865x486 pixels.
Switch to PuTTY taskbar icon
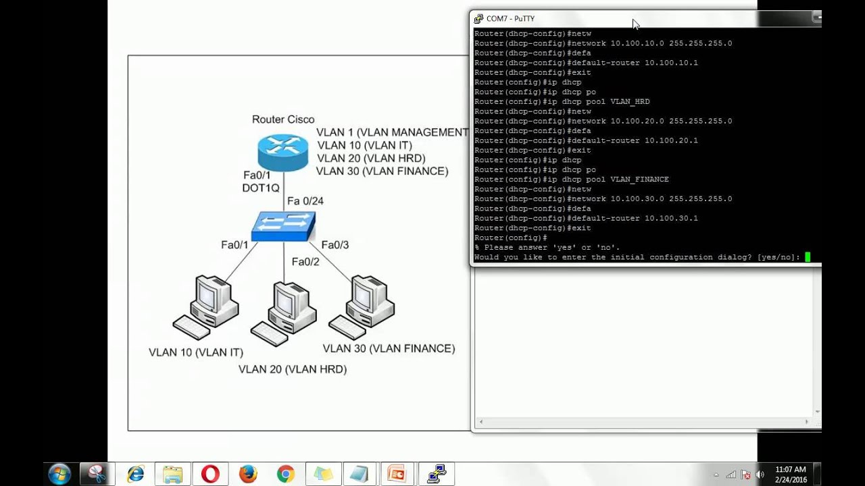(436, 475)
